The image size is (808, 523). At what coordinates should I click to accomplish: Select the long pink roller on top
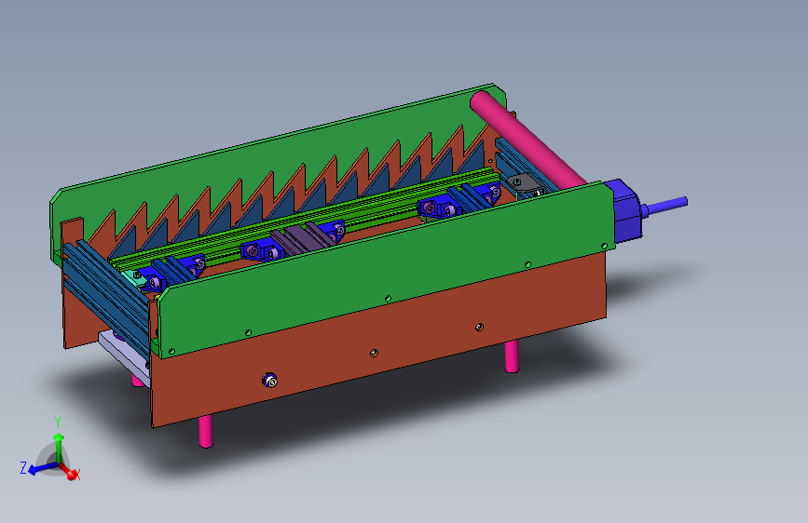pyautogui.click(x=528, y=139)
